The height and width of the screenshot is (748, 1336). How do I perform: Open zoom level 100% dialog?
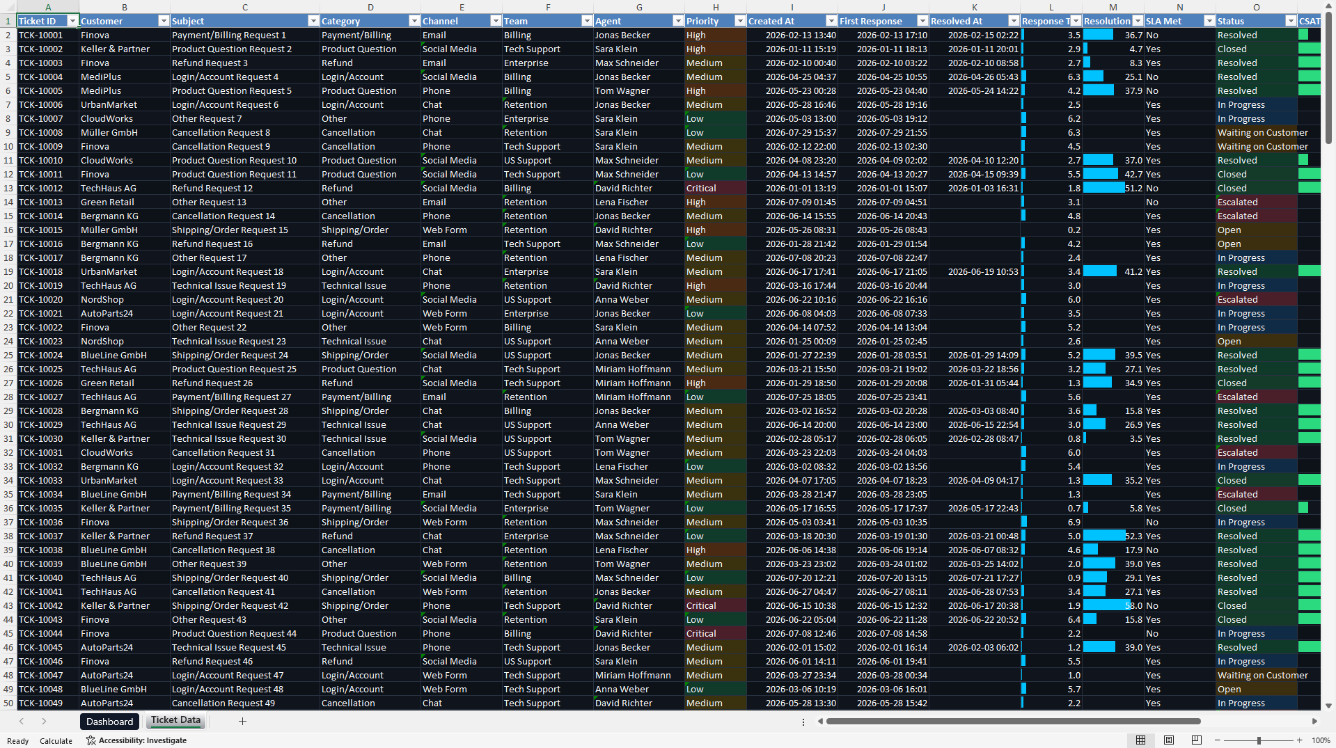1321,740
